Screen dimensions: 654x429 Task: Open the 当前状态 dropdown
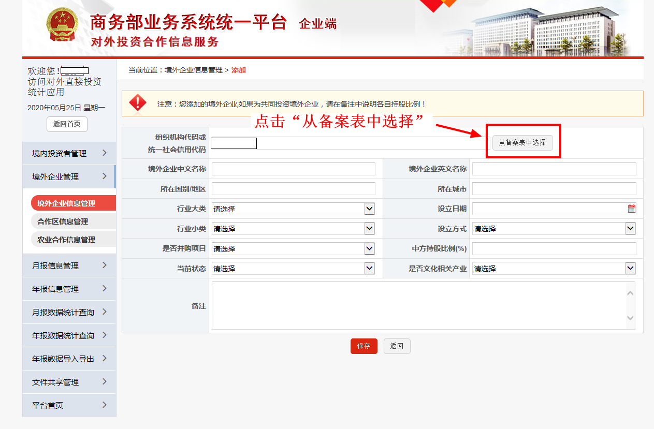tap(293, 268)
